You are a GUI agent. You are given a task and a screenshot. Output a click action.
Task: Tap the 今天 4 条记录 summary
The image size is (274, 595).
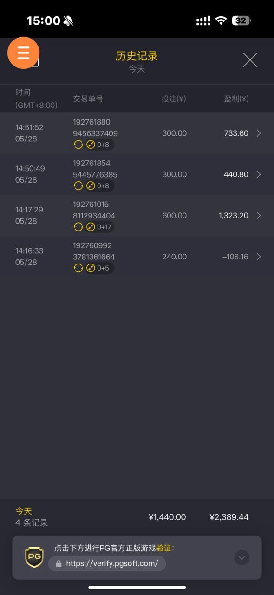click(32, 517)
